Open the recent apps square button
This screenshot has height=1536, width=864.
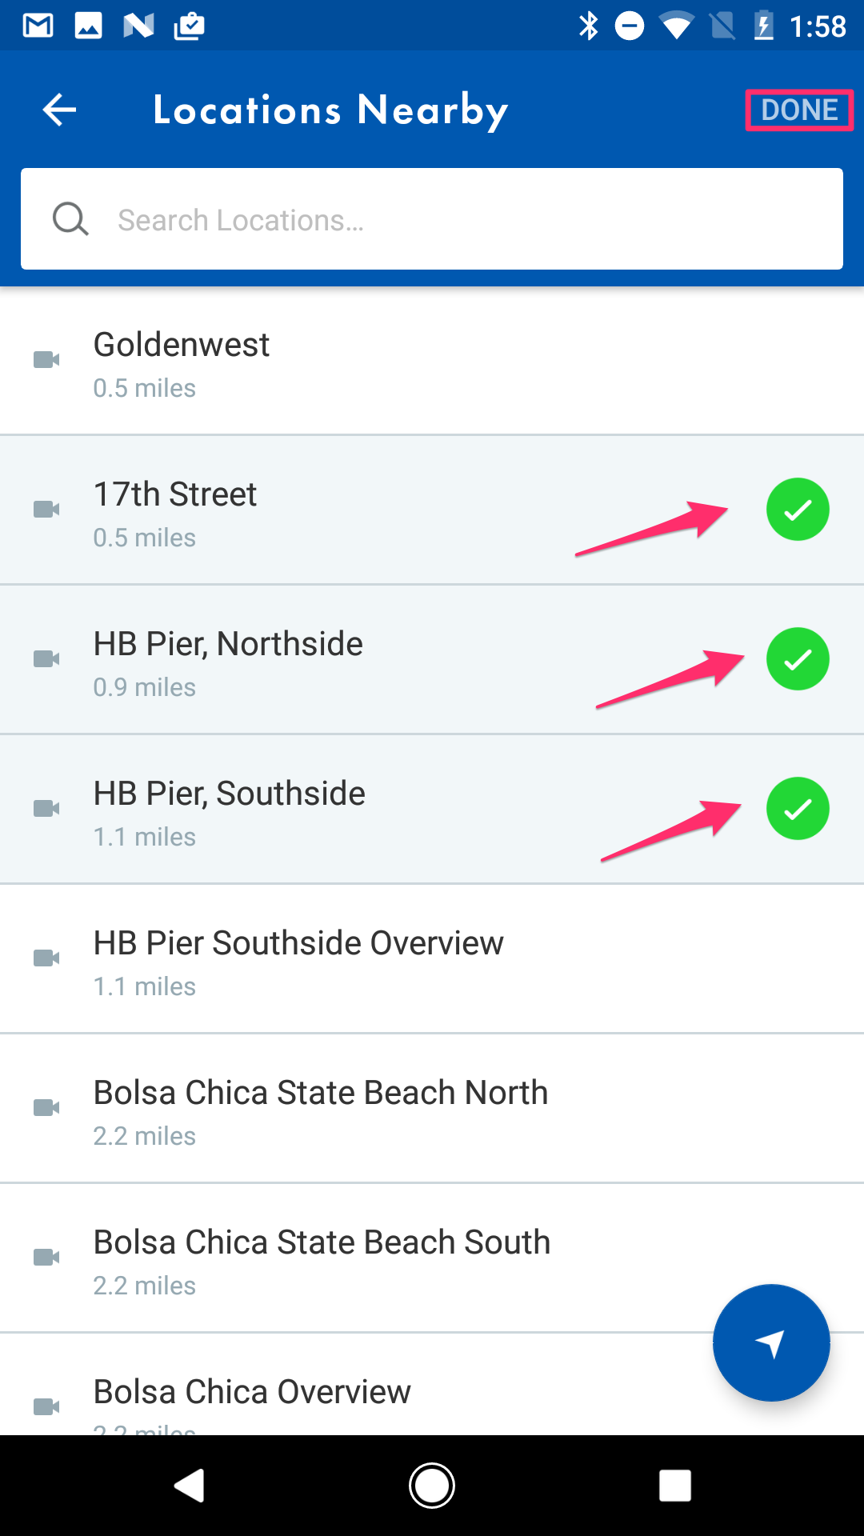pos(674,1486)
